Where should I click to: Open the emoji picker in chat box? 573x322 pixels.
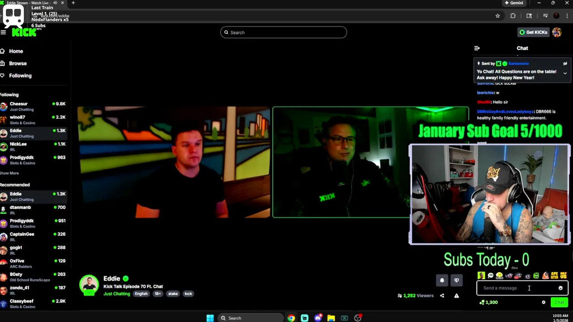(560, 288)
